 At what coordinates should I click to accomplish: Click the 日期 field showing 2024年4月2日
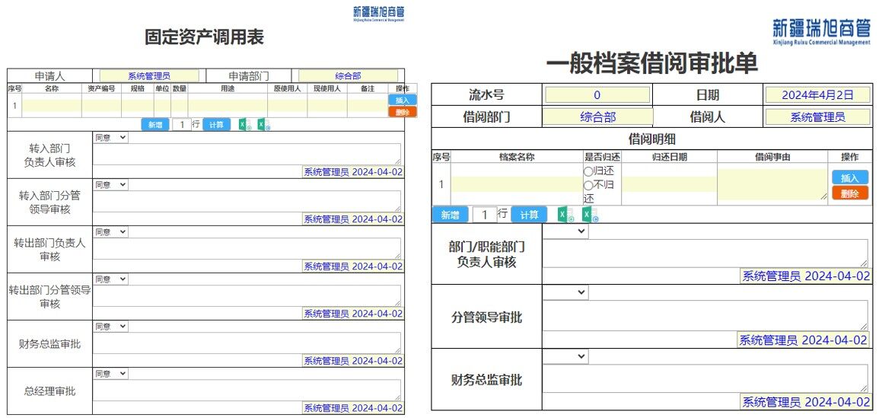coord(817,95)
